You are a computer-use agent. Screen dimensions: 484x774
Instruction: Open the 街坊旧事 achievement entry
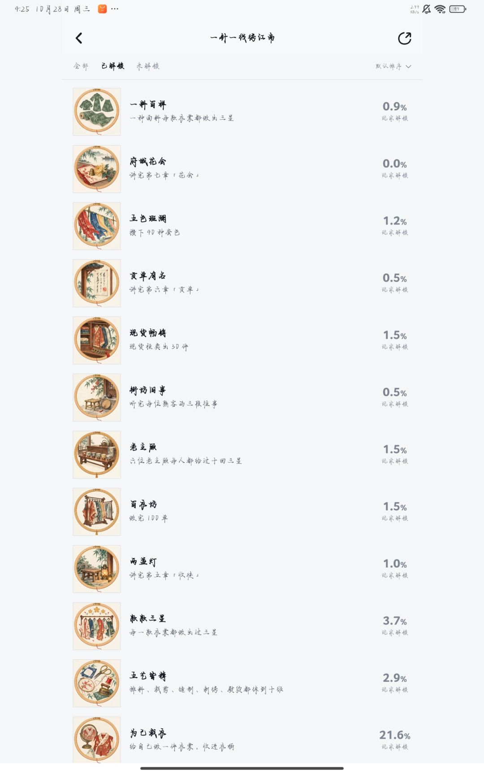[x=242, y=397]
